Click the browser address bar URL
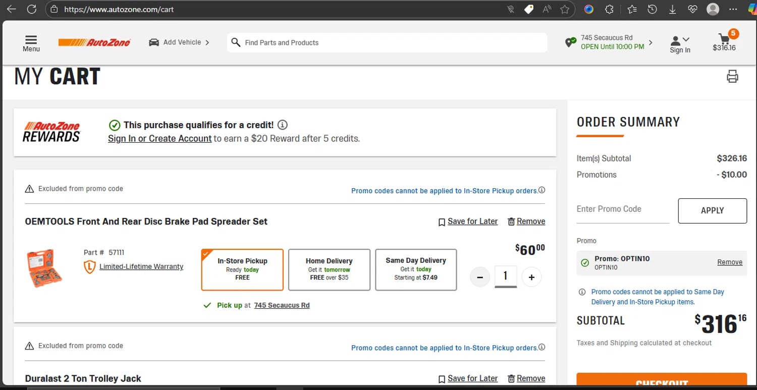Image resolution: width=757 pixels, height=390 pixels. click(119, 9)
